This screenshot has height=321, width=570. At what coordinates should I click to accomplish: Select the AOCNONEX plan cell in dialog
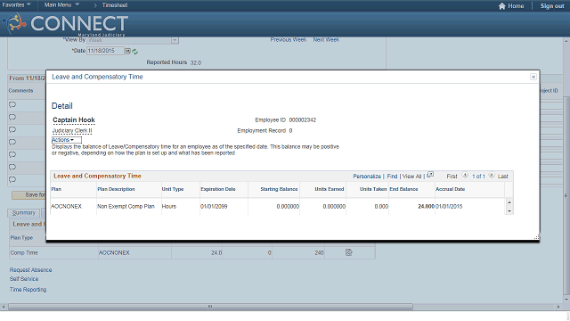click(x=66, y=206)
